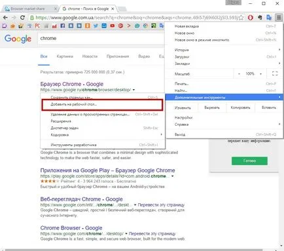Choose Выход from the Chrome menu
The width and height of the screenshot is (284, 251).
click(x=224, y=134)
